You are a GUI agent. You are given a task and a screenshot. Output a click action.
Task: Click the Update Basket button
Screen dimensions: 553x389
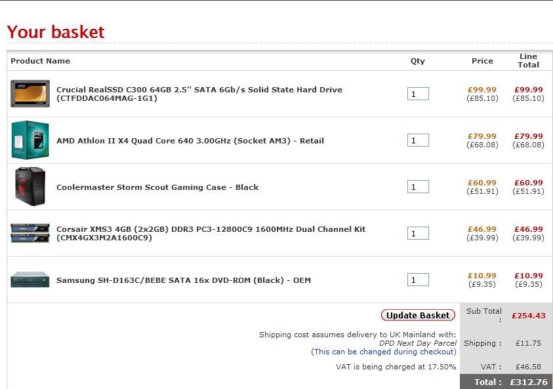coord(418,315)
